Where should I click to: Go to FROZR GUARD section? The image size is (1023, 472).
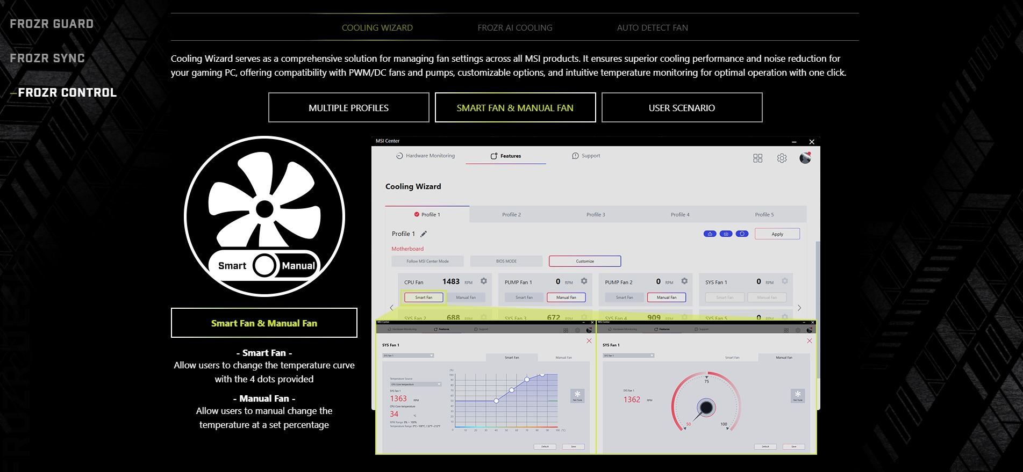pyautogui.click(x=52, y=24)
